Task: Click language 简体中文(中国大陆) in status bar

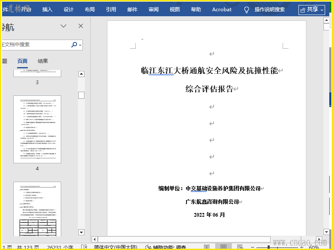Action: pos(116,247)
